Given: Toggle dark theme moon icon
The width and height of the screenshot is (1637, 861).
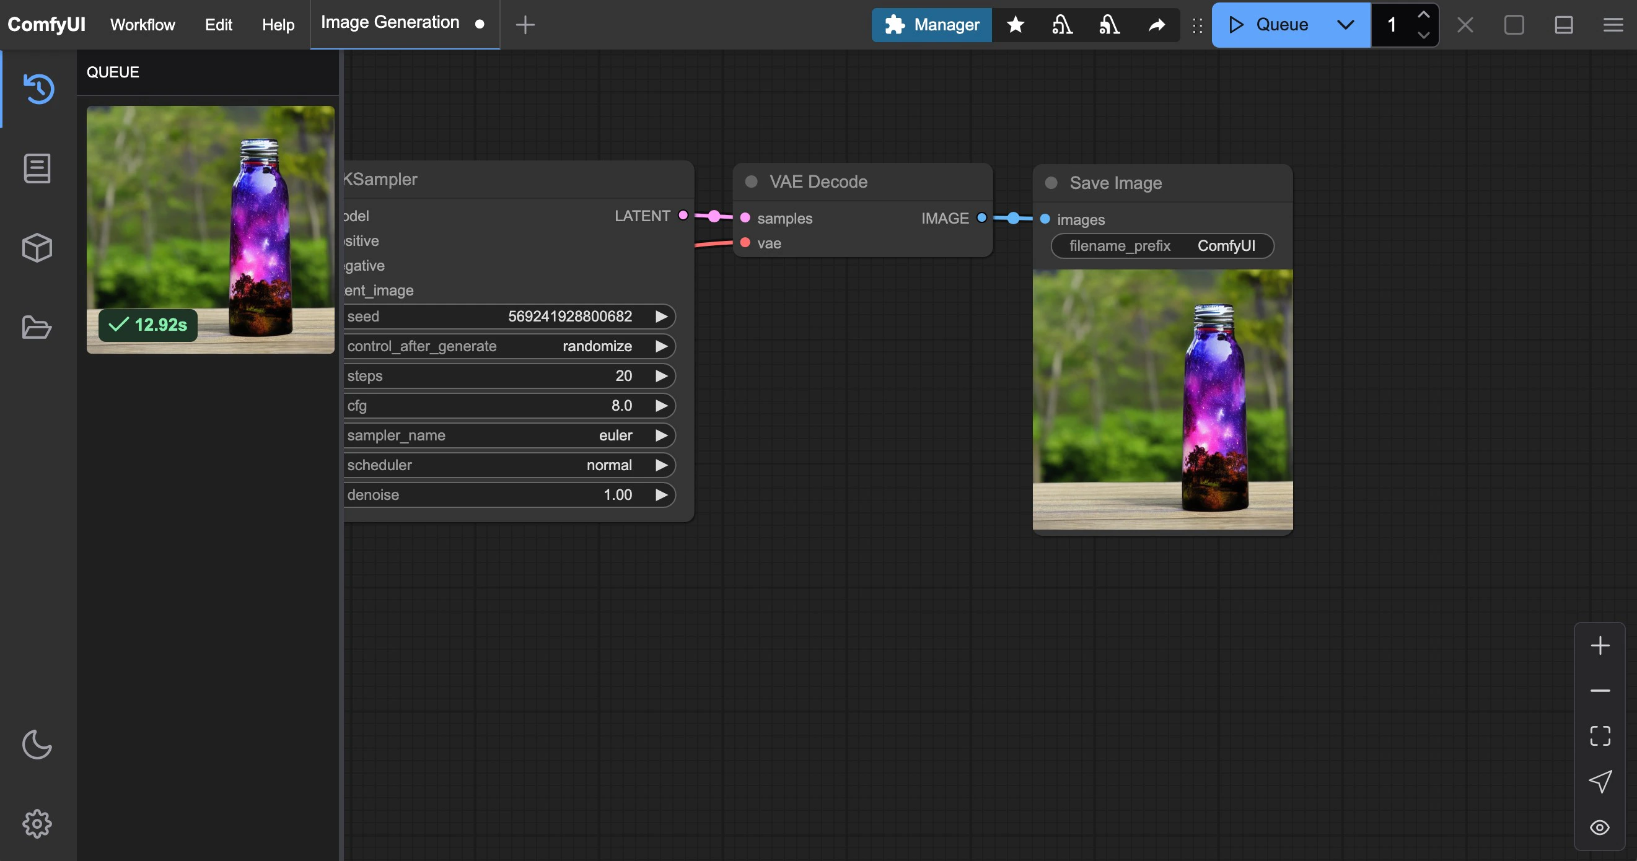Looking at the screenshot, I should (37, 745).
